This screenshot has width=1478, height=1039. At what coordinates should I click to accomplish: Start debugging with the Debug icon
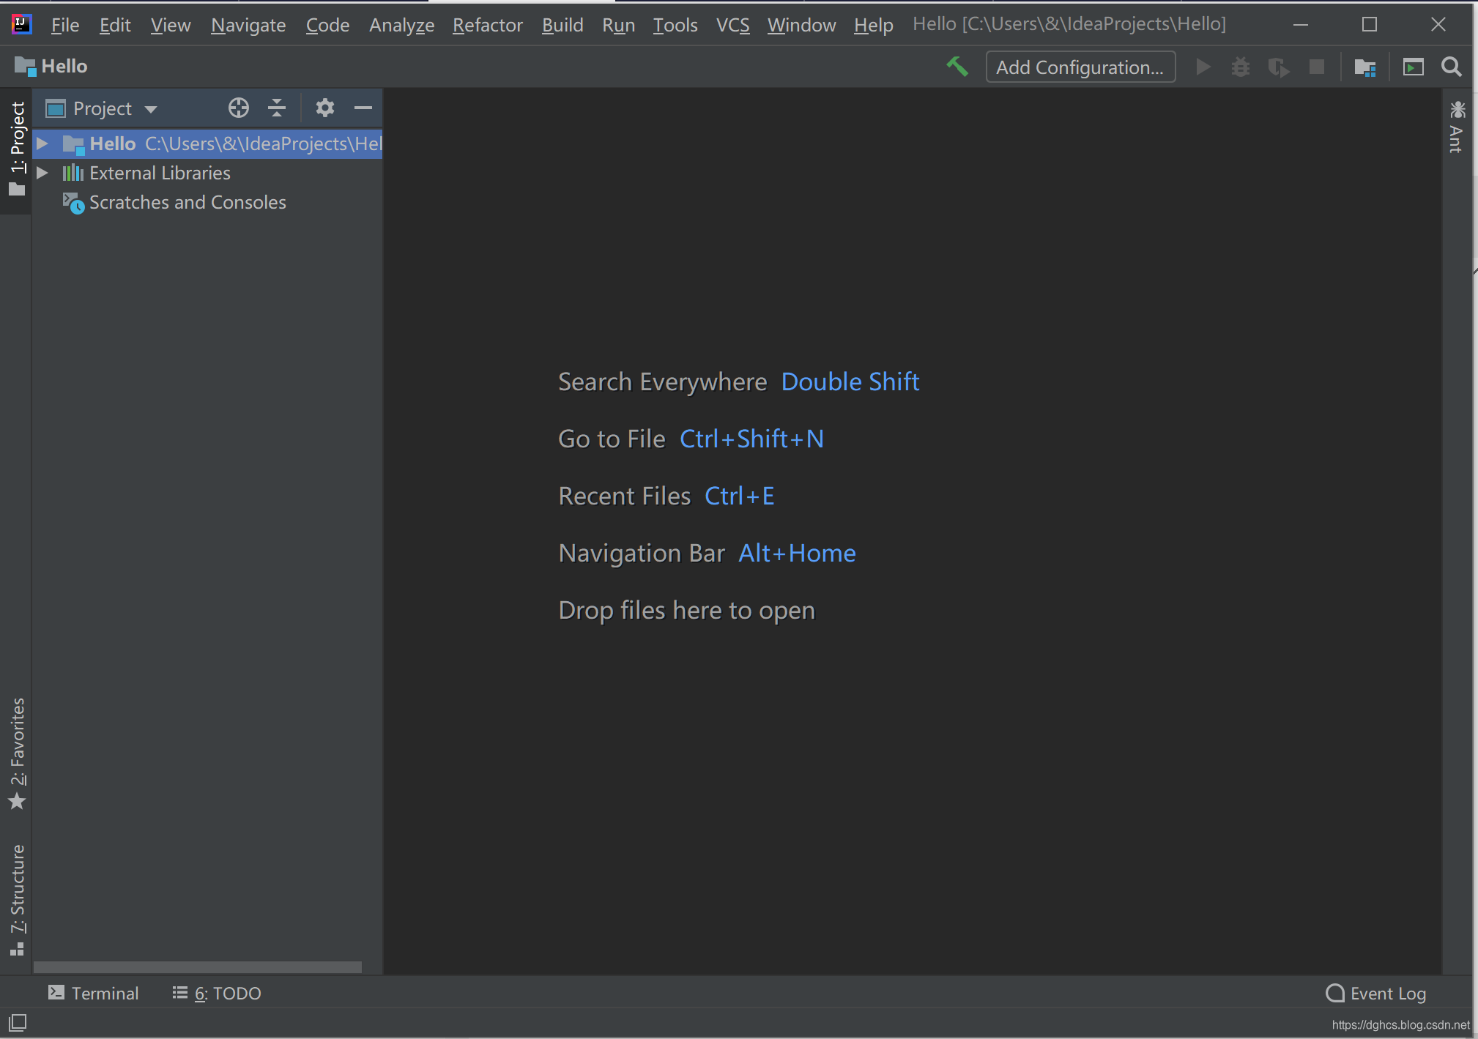pyautogui.click(x=1241, y=67)
